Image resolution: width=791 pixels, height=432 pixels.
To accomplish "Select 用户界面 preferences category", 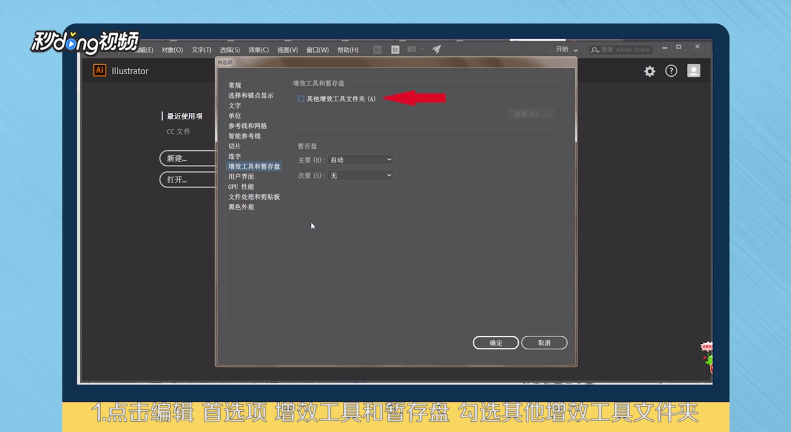I will (241, 176).
